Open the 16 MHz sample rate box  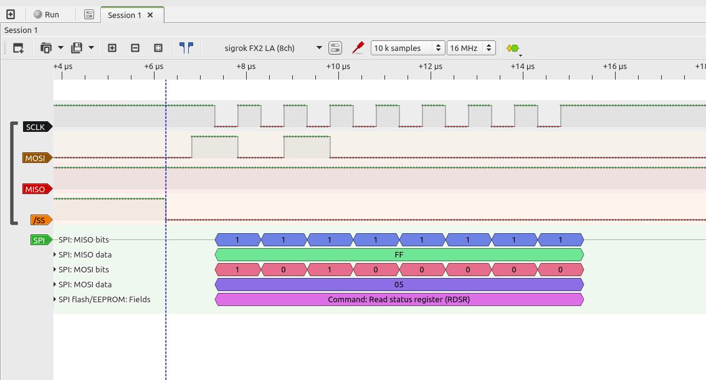472,48
